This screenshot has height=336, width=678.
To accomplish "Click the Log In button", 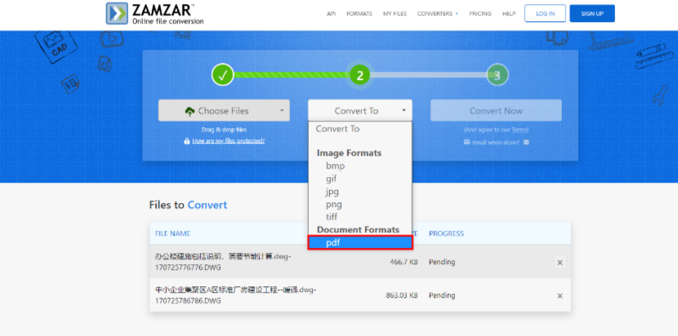I will point(545,13).
